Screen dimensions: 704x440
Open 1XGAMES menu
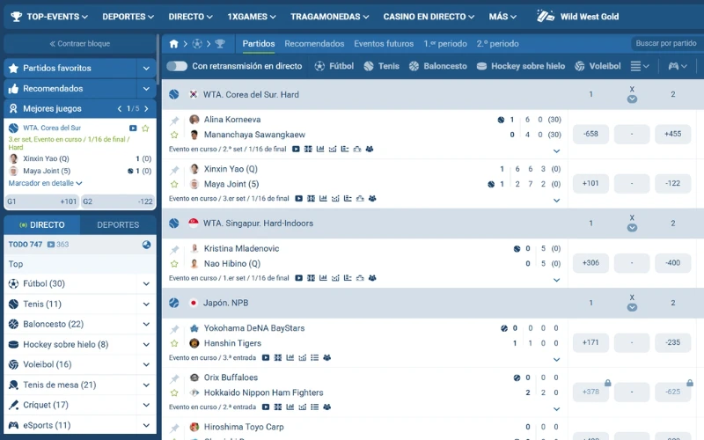(252, 17)
